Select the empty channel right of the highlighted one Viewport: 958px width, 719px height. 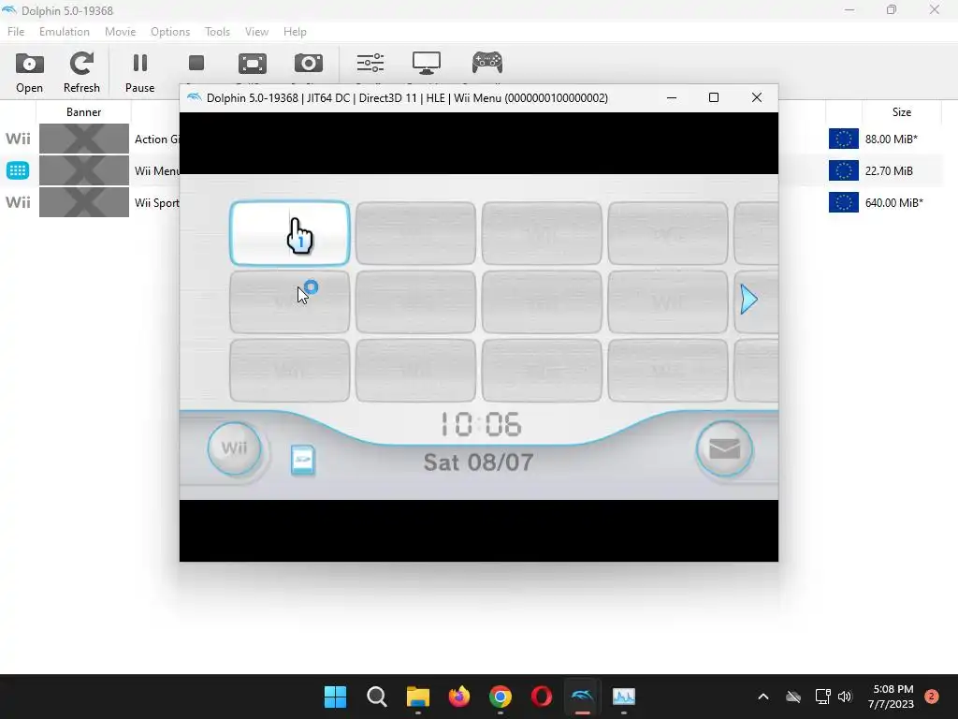[x=415, y=233]
